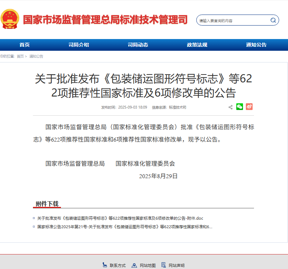This screenshot has height=269, width=288.
Task: Select 政策法规 in the navigation bar
Action: pos(197,45)
